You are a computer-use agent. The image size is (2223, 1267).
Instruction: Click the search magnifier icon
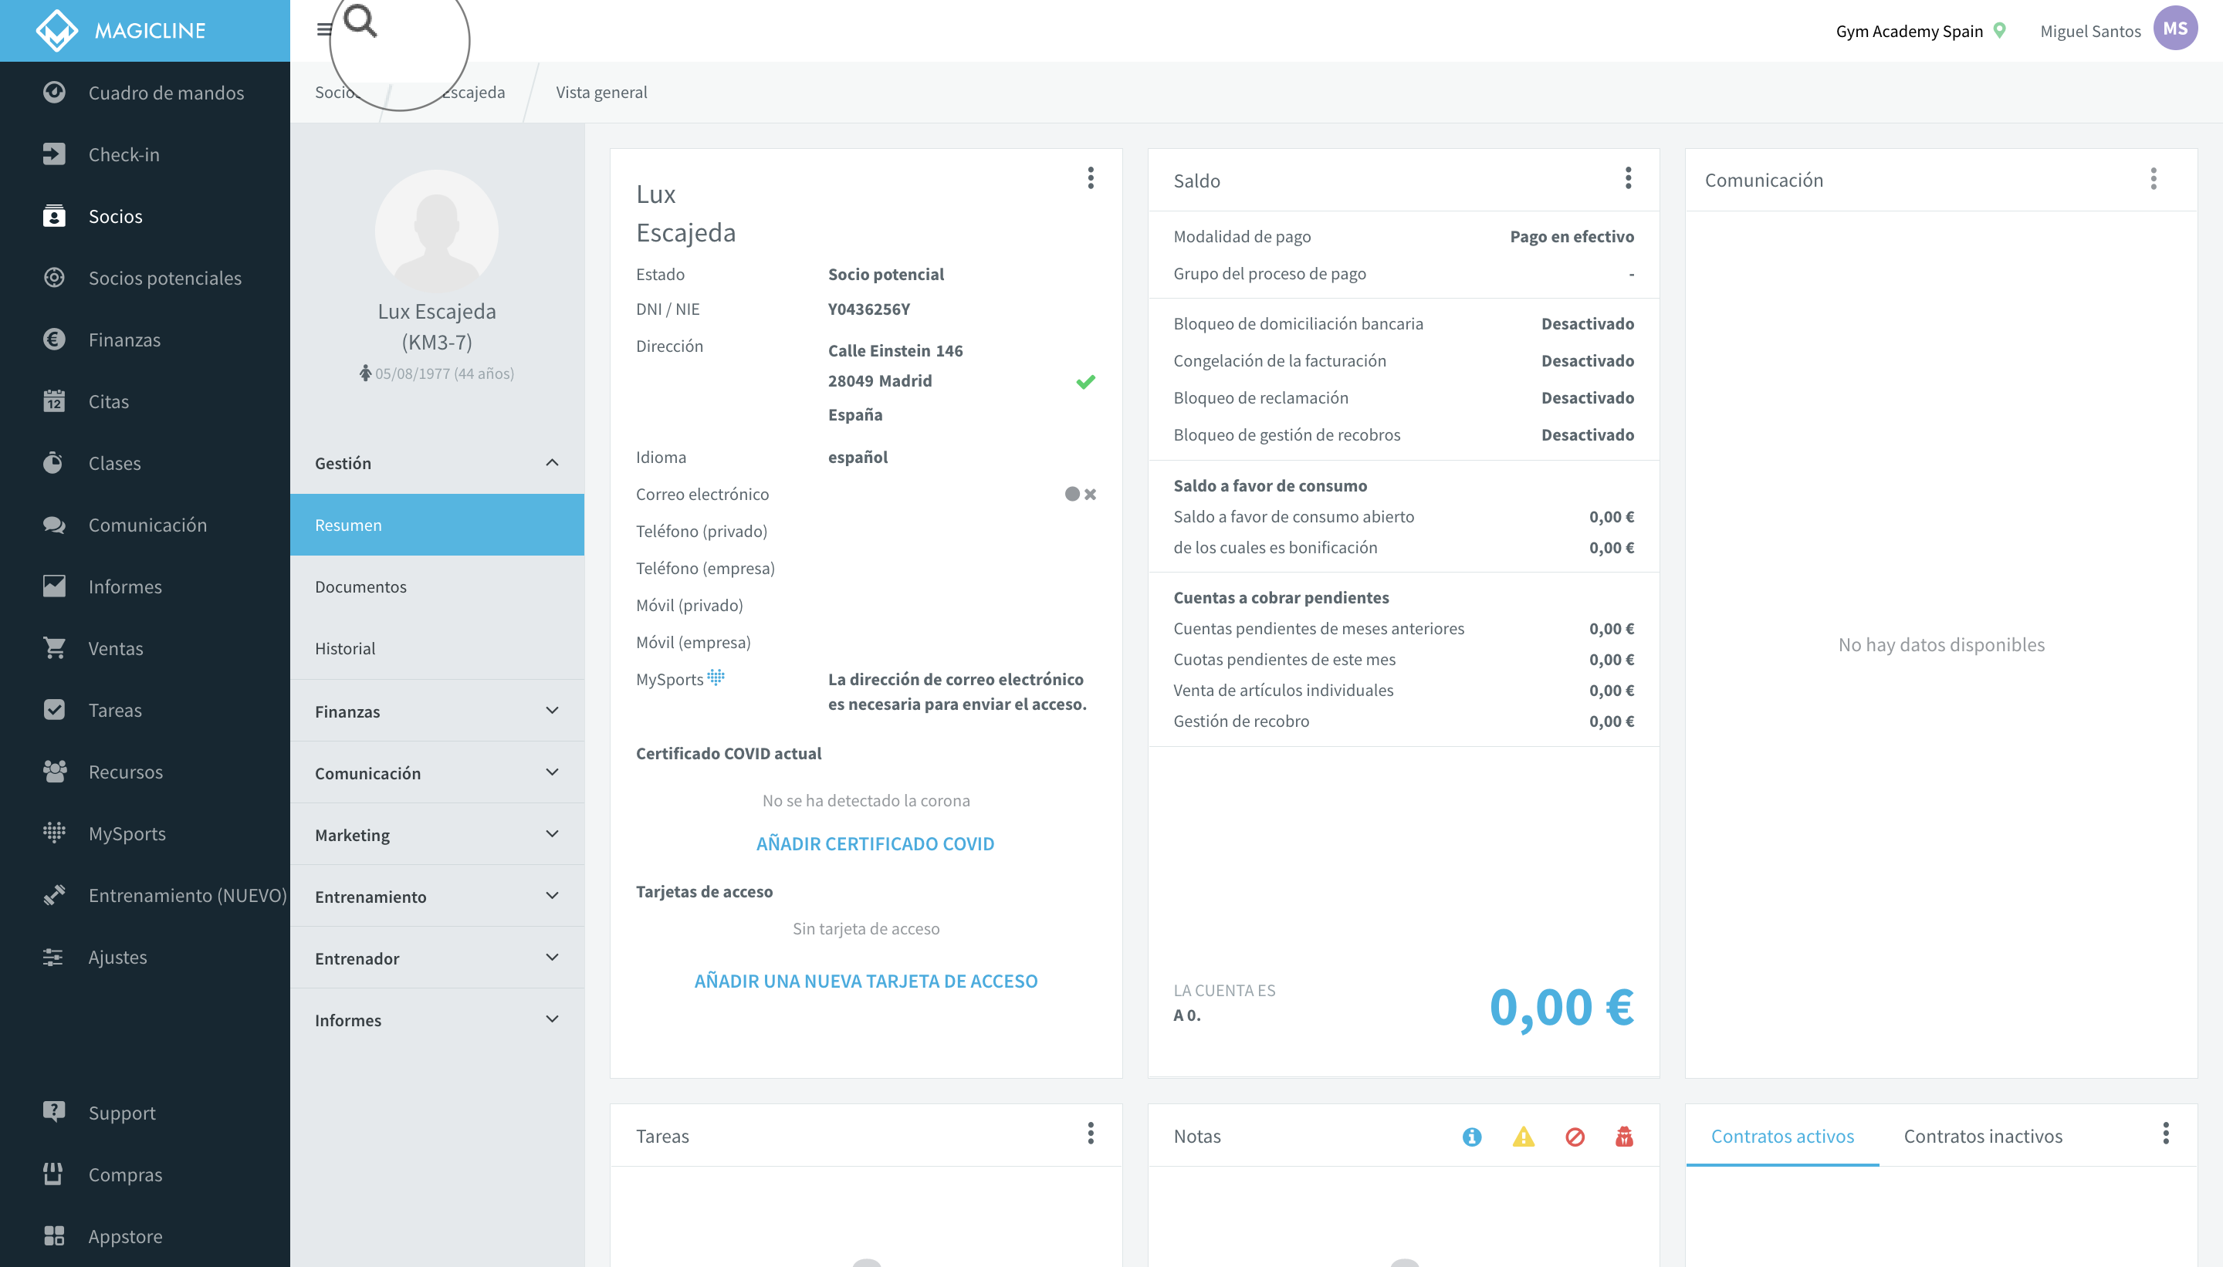click(x=360, y=21)
